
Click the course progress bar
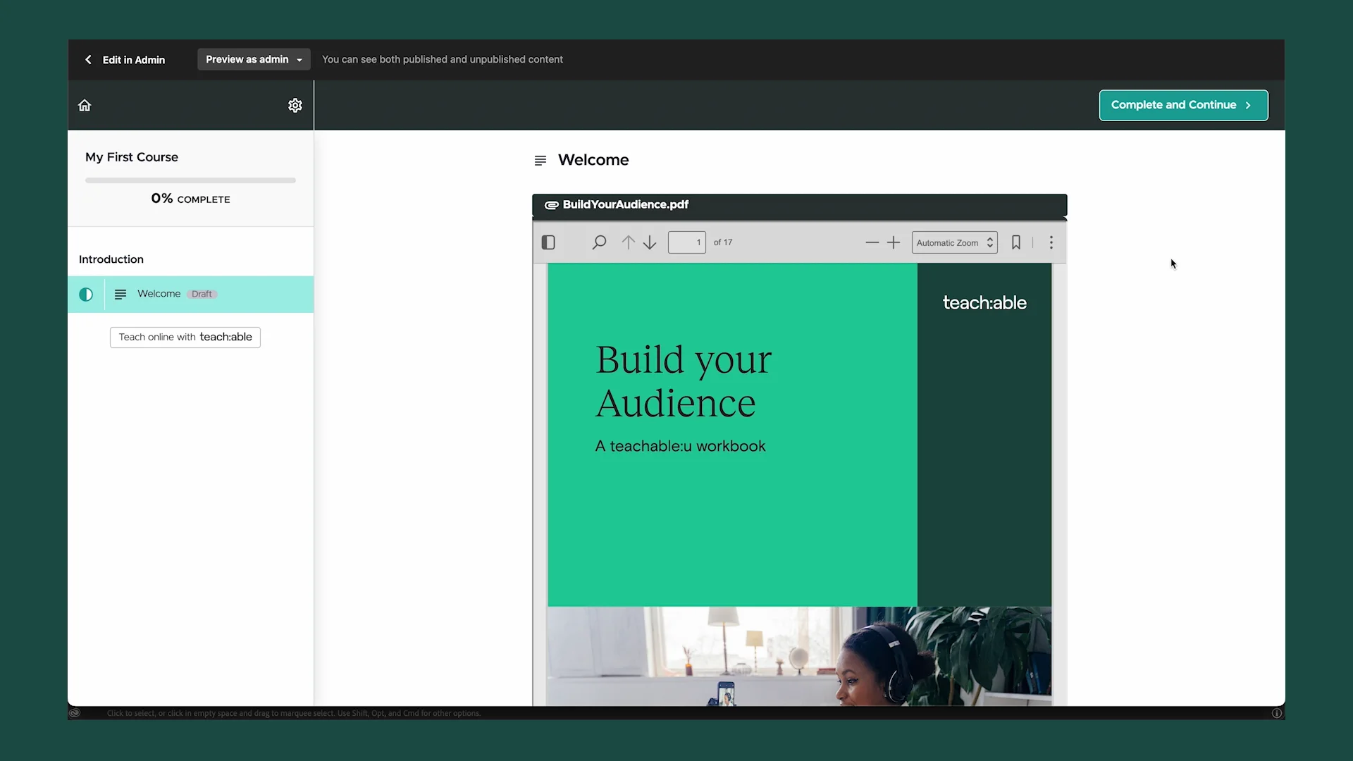click(x=190, y=180)
